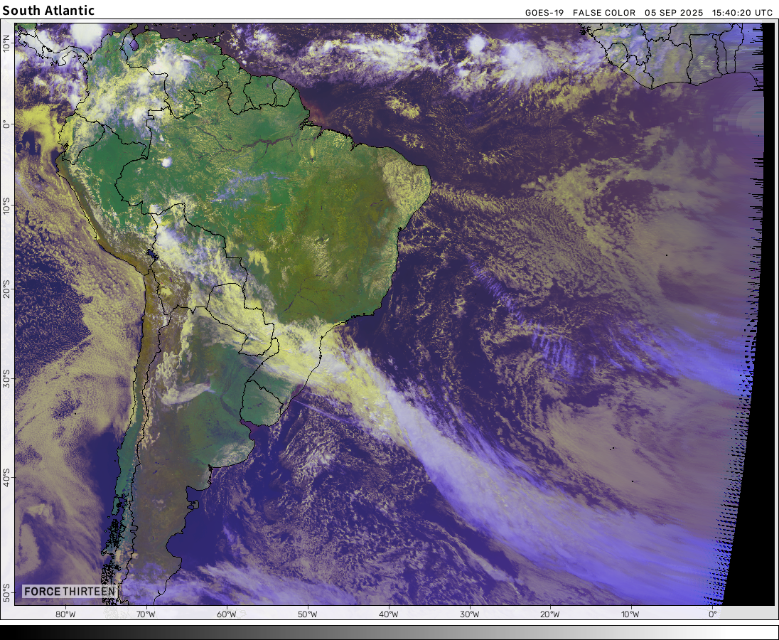This screenshot has width=779, height=640.
Task: Click the 0° prime meridian longitude label
Action: [711, 614]
